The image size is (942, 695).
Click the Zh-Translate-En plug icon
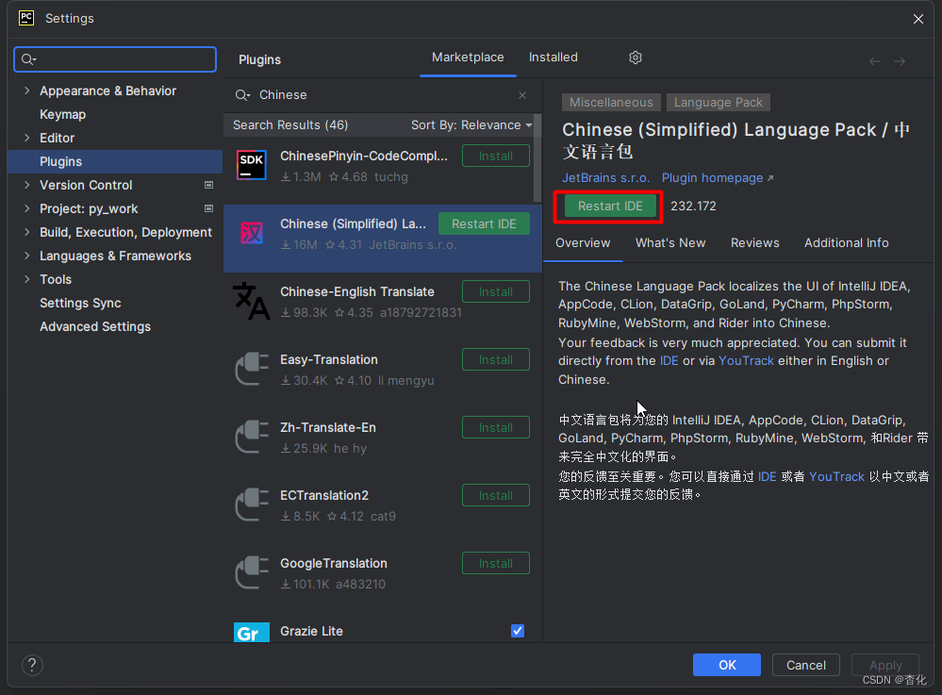251,437
